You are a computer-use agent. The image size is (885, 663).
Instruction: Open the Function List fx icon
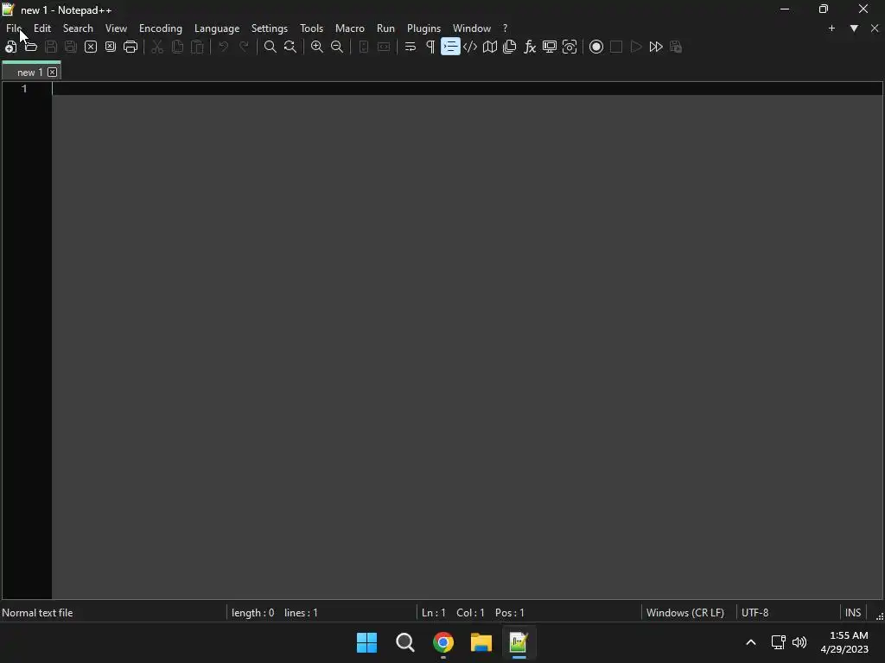tap(530, 47)
